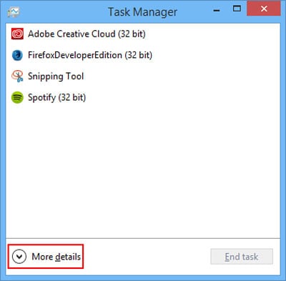Open the Task Manager title bar system icon
286x281 pixels.
[14, 11]
